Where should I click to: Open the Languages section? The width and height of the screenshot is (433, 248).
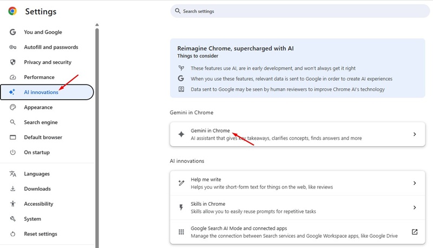point(47,174)
